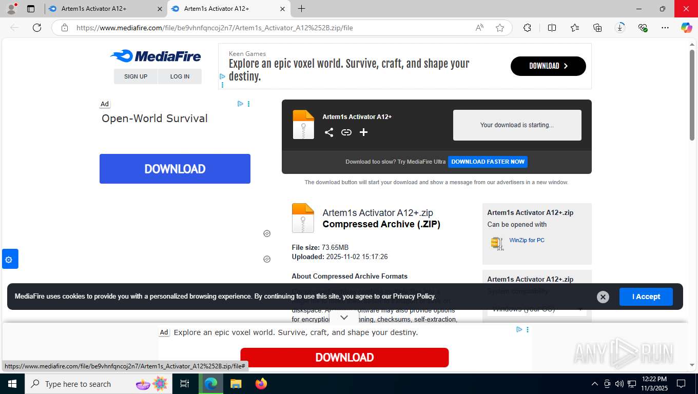This screenshot has width=698, height=394.
Task: Click the Open-World Survival ad title
Action: coord(154,119)
